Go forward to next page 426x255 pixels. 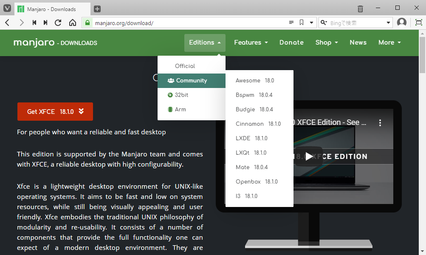[22, 23]
